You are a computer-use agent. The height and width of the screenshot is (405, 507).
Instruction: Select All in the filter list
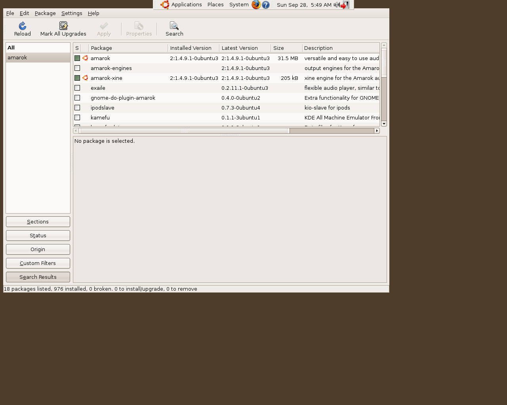(x=38, y=47)
